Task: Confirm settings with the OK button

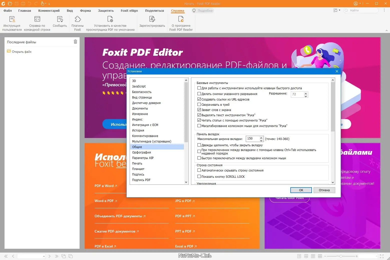Action: [x=301, y=190]
